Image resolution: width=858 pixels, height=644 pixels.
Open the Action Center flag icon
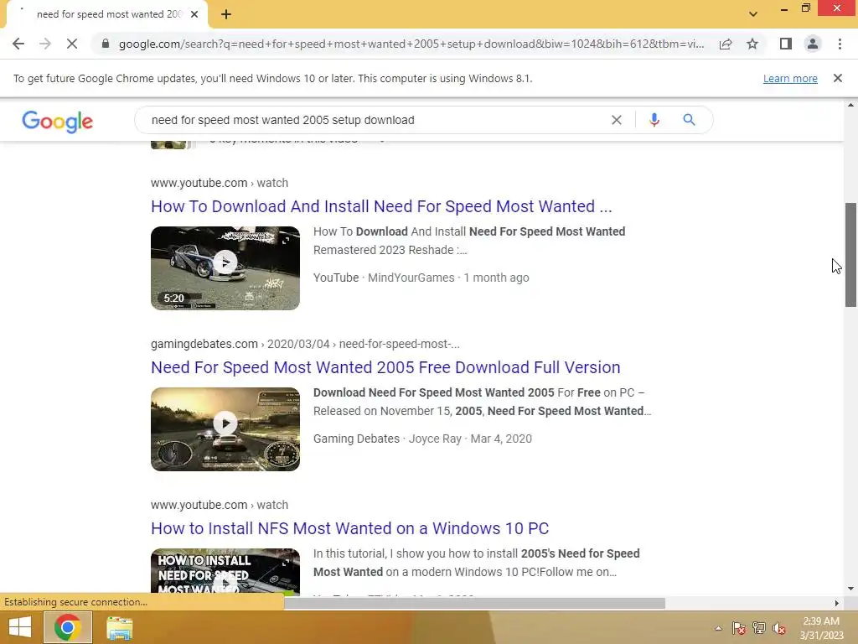pyautogui.click(x=738, y=628)
